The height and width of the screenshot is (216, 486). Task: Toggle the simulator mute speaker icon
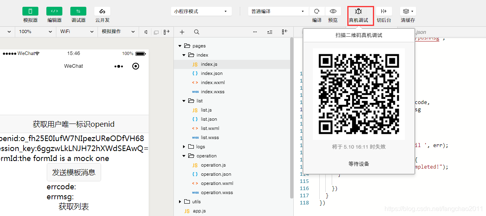click(146, 32)
